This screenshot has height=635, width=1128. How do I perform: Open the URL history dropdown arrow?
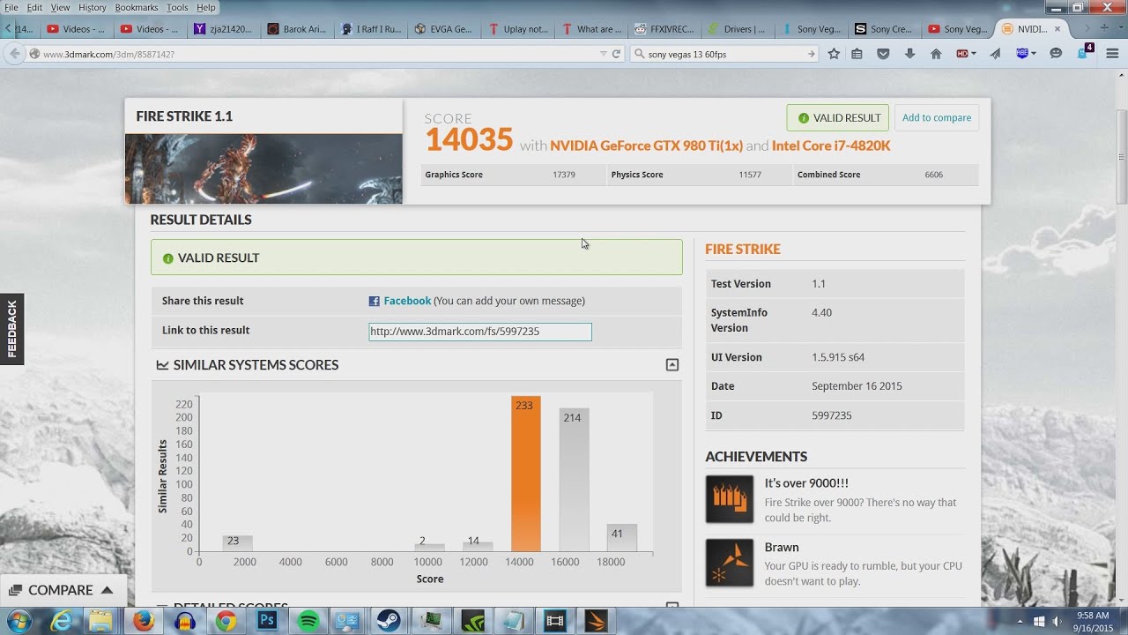(x=604, y=54)
